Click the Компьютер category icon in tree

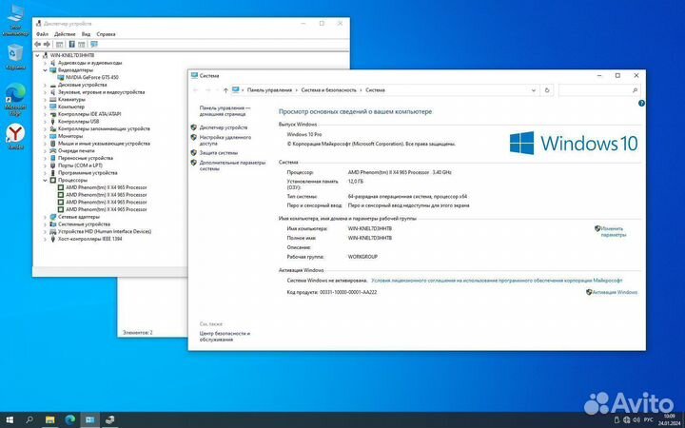(x=53, y=107)
